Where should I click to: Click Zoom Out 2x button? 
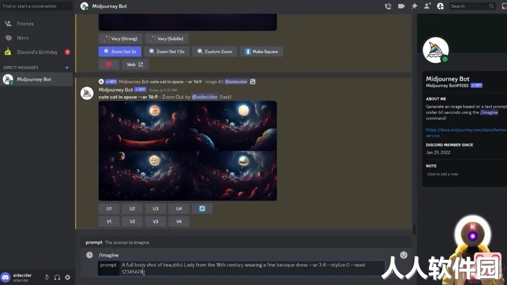(x=120, y=51)
